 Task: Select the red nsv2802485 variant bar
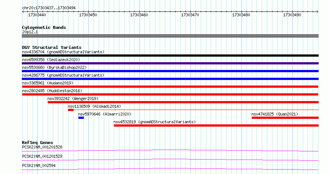[170, 94]
